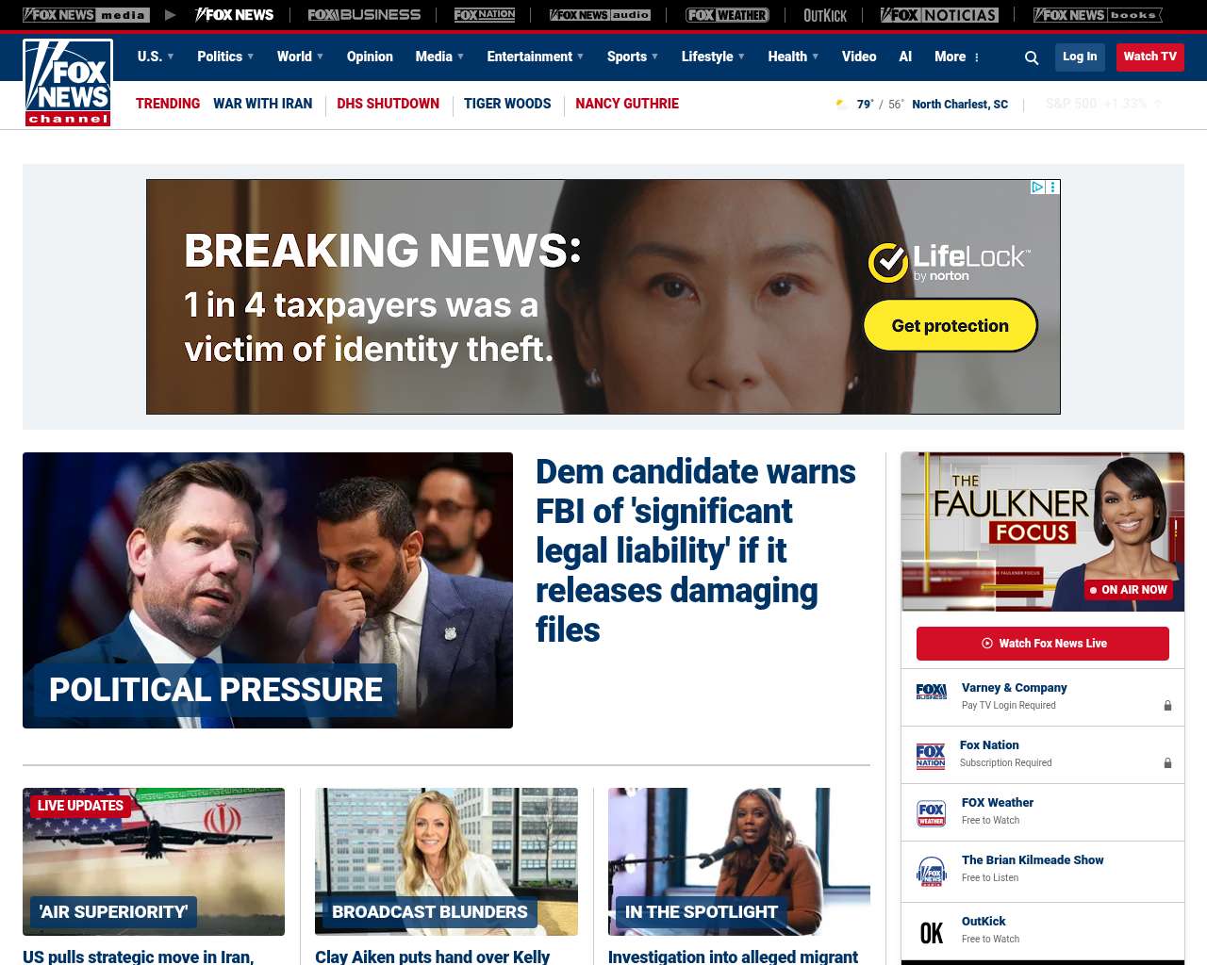Screen dimensions: 1207x965
Task: Click the Fox News Radio icon beside Brian Kilmeade
Action: coord(932,872)
